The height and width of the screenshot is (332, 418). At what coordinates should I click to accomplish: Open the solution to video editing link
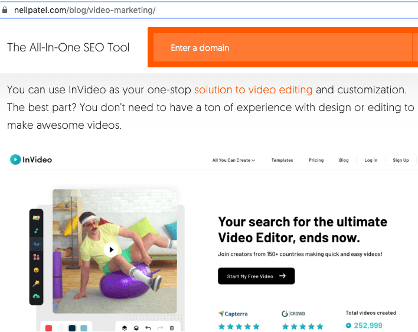(x=253, y=90)
